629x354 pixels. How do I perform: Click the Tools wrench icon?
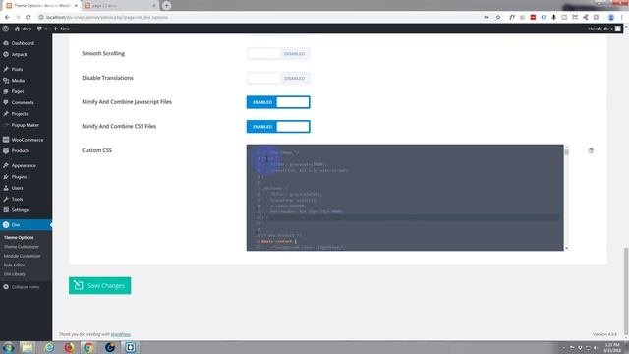[6, 199]
